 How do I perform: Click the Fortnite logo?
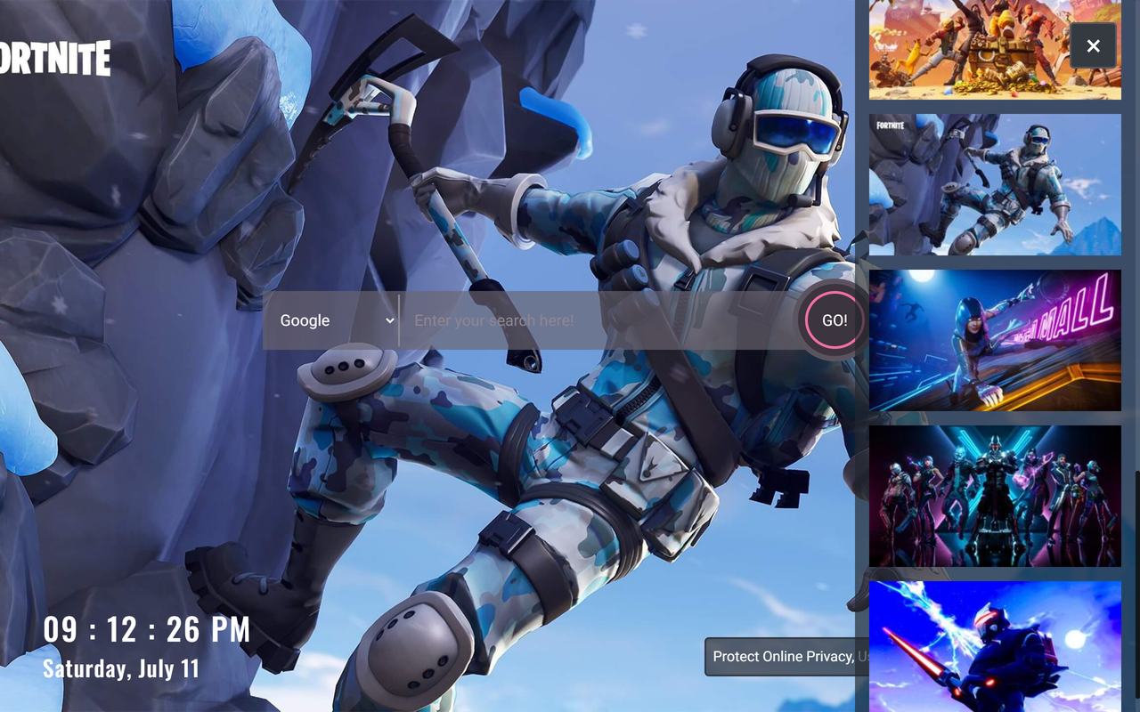(55, 58)
